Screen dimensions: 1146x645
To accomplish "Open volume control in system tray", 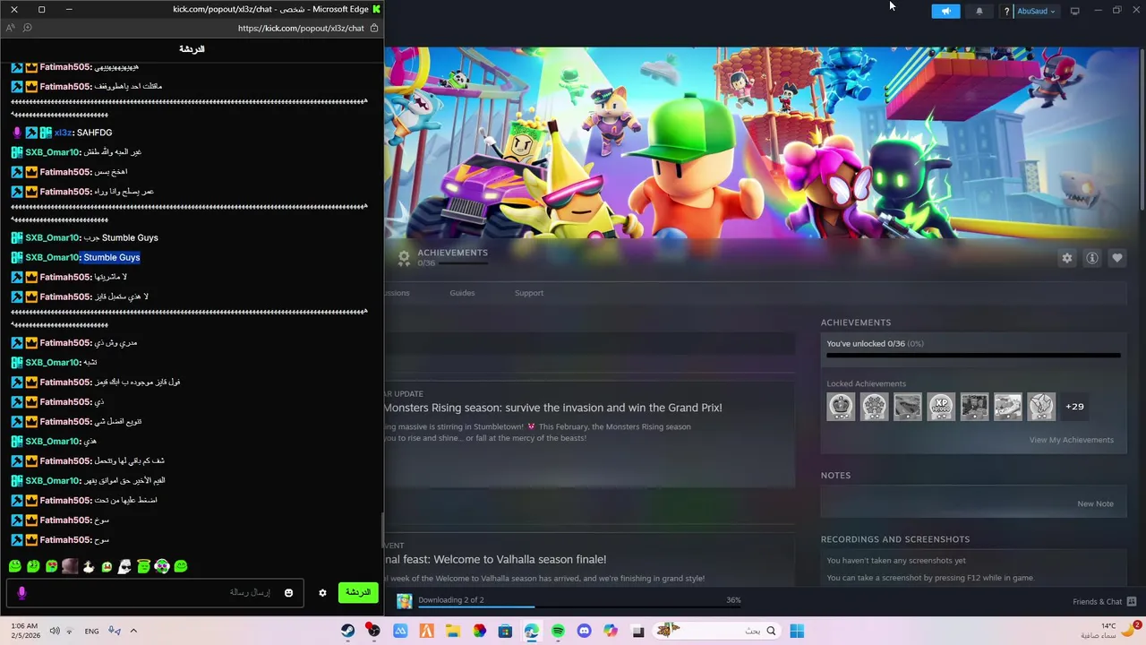I will [x=55, y=631].
